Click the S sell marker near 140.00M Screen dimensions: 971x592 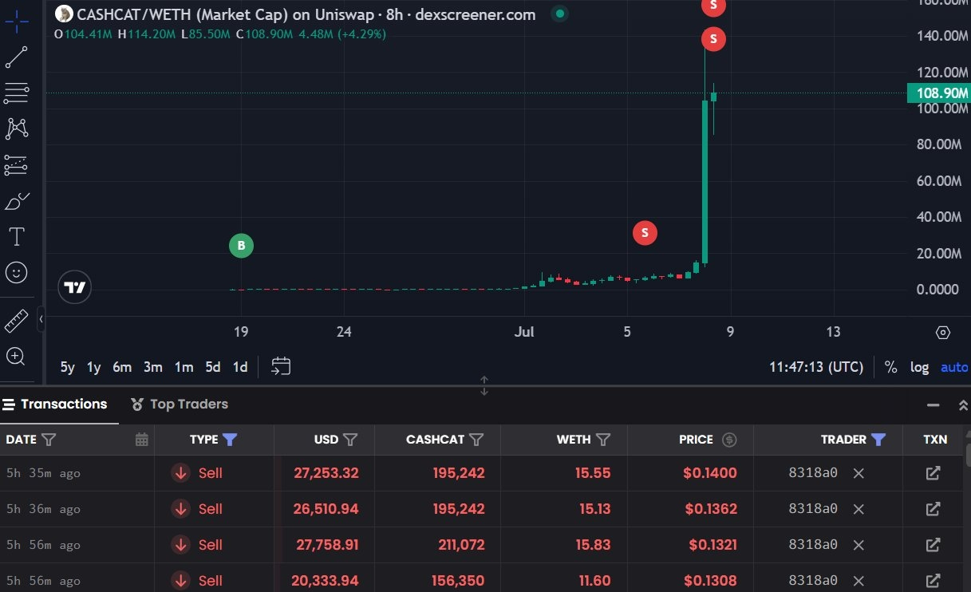[x=713, y=39]
